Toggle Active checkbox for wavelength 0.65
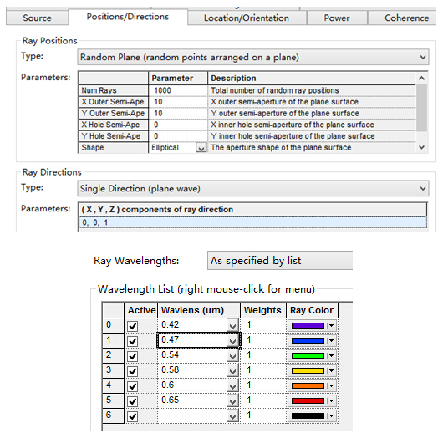This screenshot has width=443, height=438. [x=133, y=400]
